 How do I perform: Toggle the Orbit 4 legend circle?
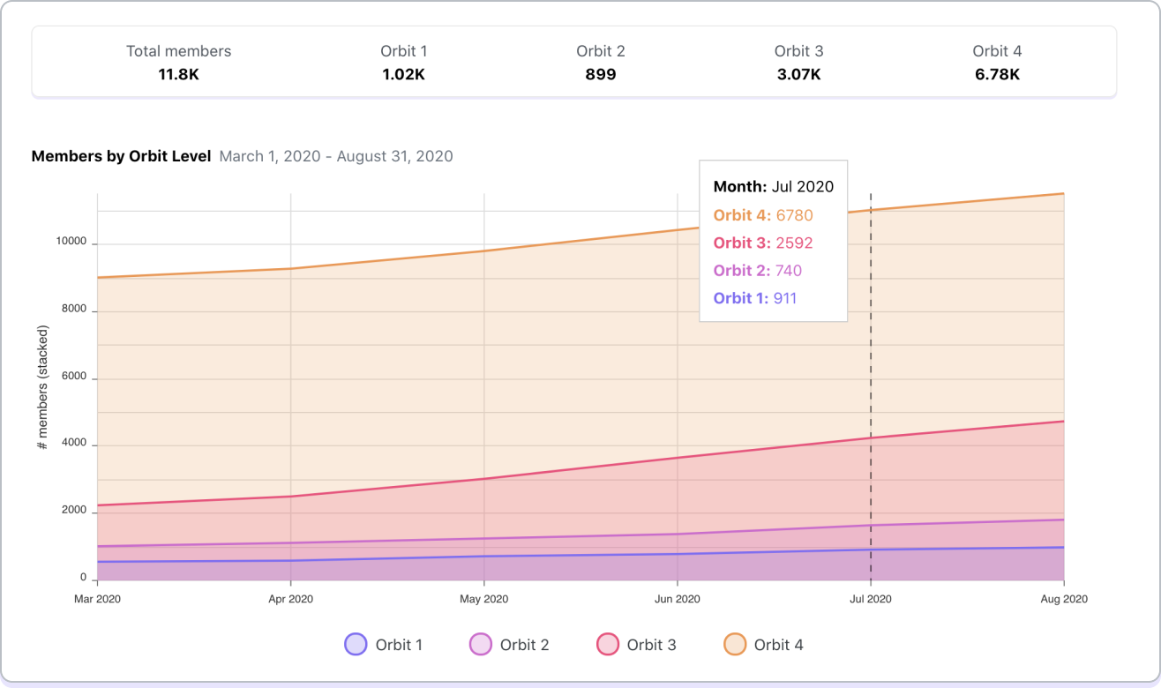point(734,645)
